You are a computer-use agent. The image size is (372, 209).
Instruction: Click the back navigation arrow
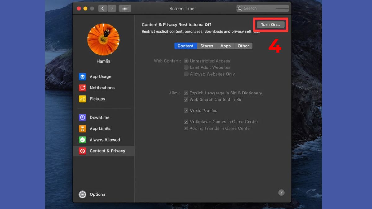[x=102, y=8]
